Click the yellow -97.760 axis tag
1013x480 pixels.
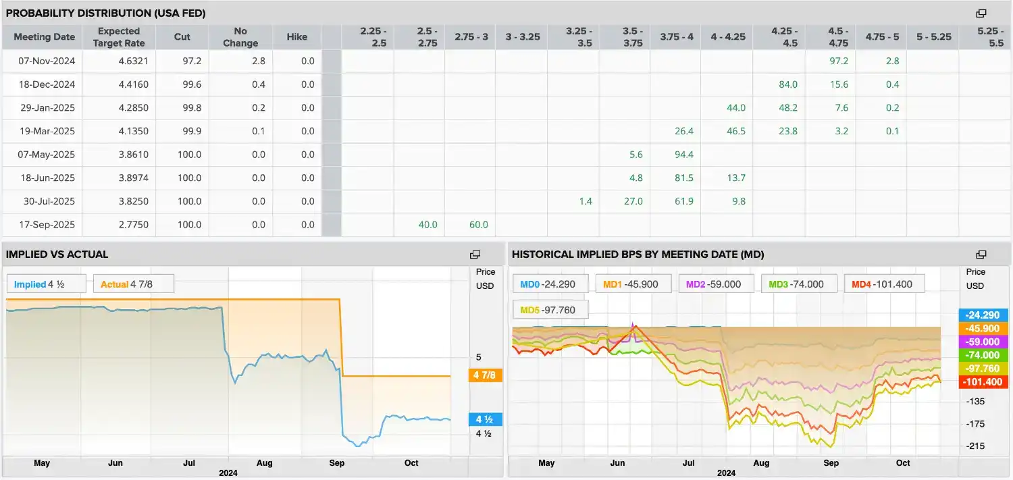click(x=982, y=369)
